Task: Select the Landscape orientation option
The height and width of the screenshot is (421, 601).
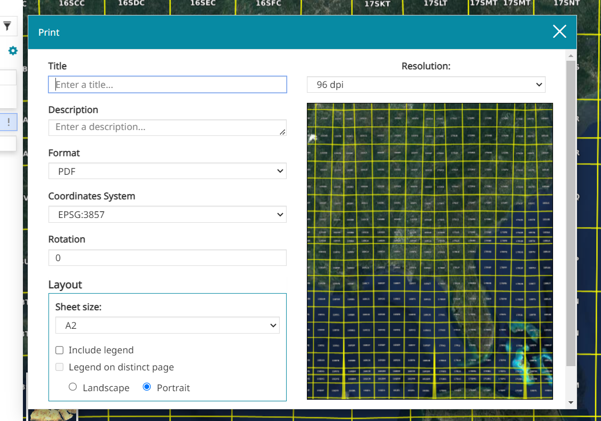Action: (x=73, y=387)
